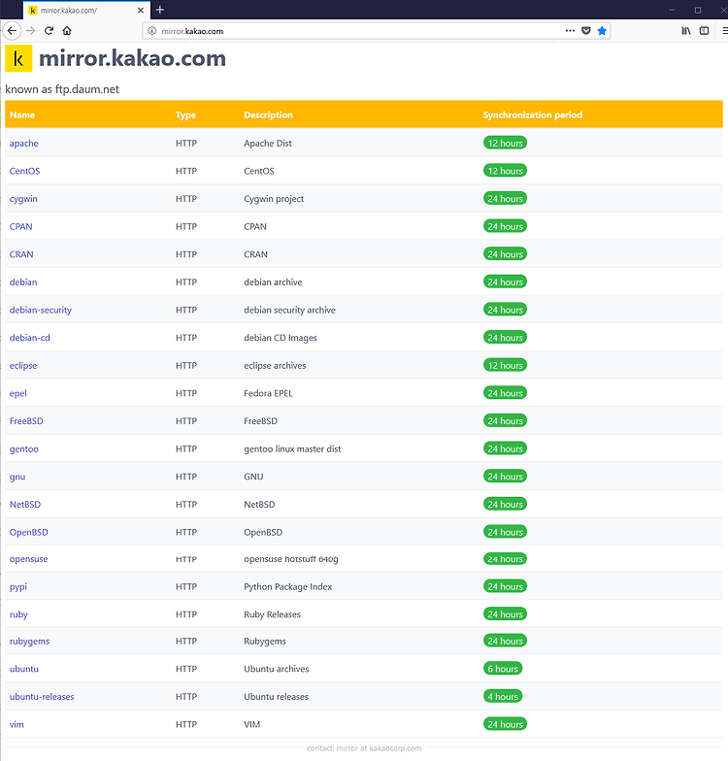
Task: Open the cygwin mirror link
Action: click(23, 199)
